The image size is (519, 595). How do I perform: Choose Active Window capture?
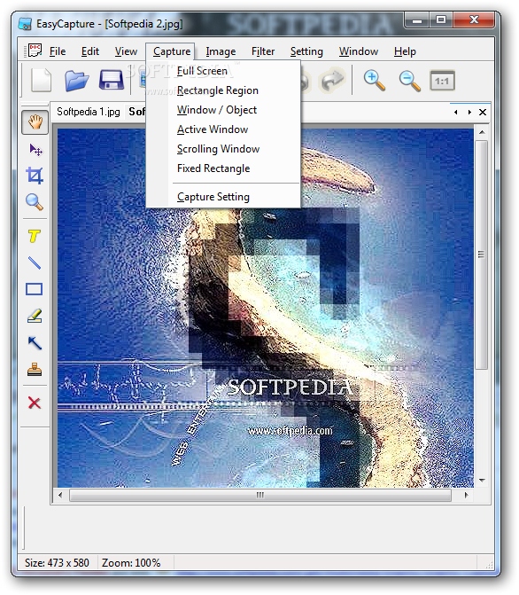pyautogui.click(x=224, y=129)
